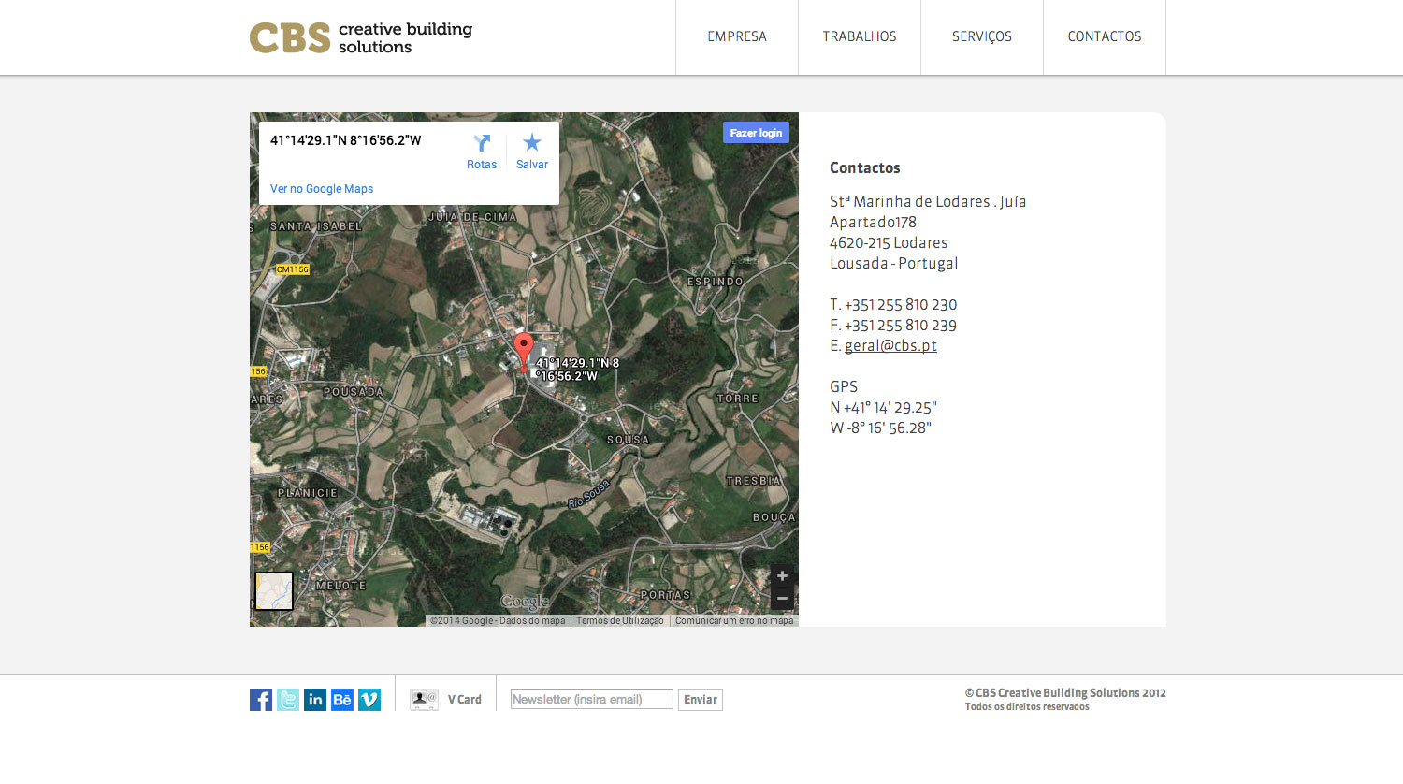Image resolution: width=1403 pixels, height=784 pixels.
Task: Open the Behance profile icon
Action: pyautogui.click(x=342, y=699)
